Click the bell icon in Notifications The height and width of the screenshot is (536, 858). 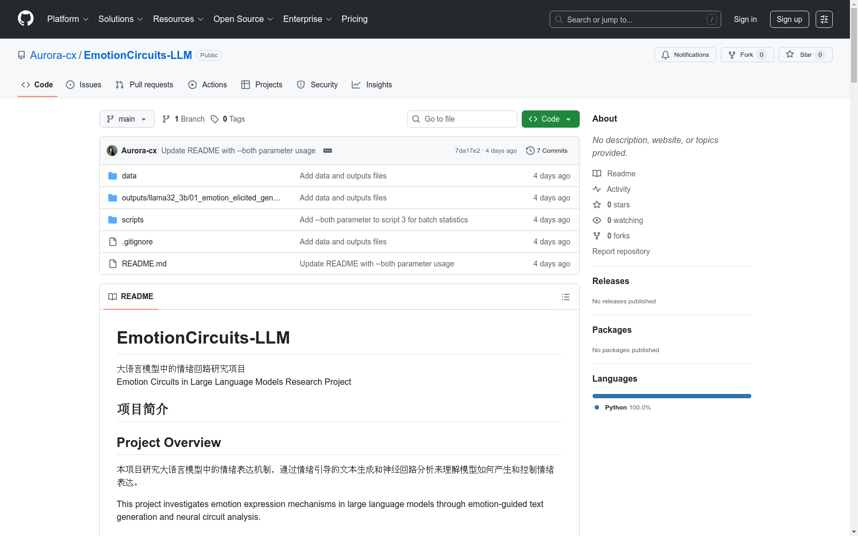665,55
